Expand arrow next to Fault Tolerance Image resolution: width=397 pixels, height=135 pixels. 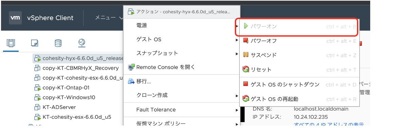(x=237, y=110)
